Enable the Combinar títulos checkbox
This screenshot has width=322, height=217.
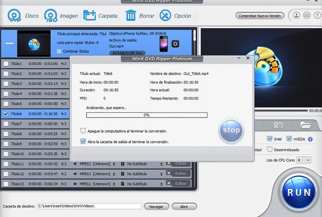pos(59,51)
